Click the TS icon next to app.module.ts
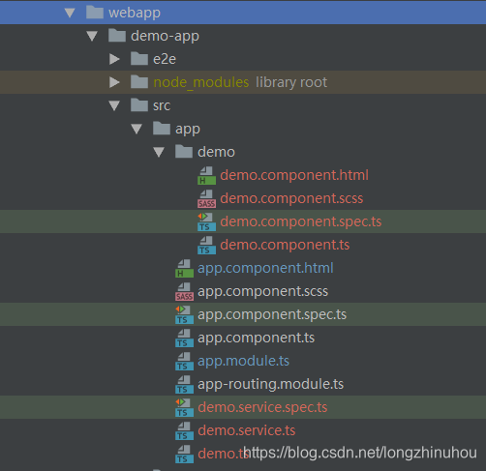Screen dimensions: 486x471 click(x=184, y=362)
